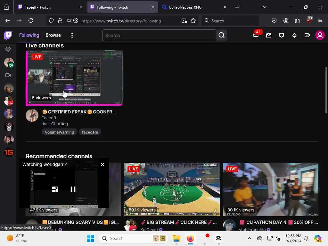Screen dimensions: 328x246
Task: Open the Tasee0 channel name link
Action: (x=49, y=118)
